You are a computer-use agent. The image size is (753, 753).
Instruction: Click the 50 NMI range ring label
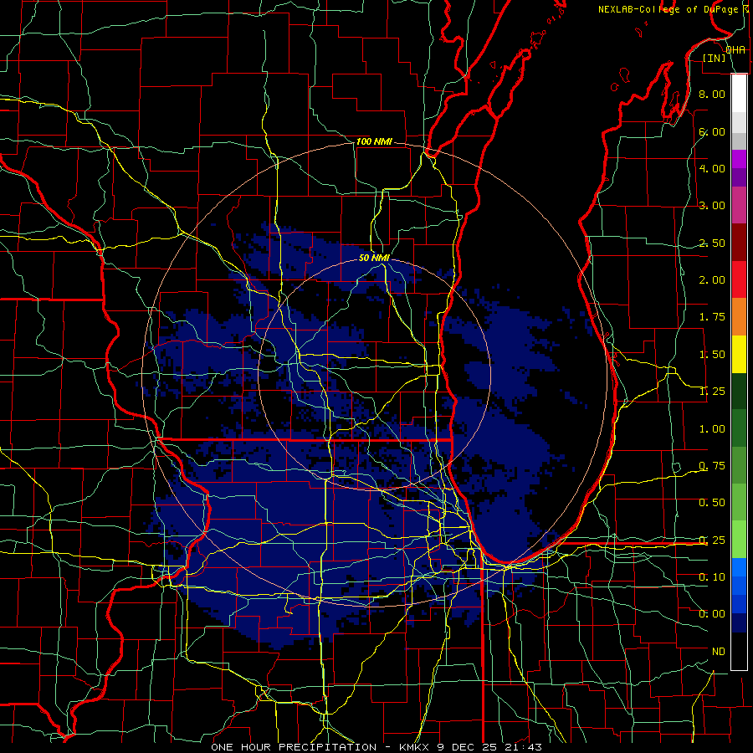coord(374,258)
